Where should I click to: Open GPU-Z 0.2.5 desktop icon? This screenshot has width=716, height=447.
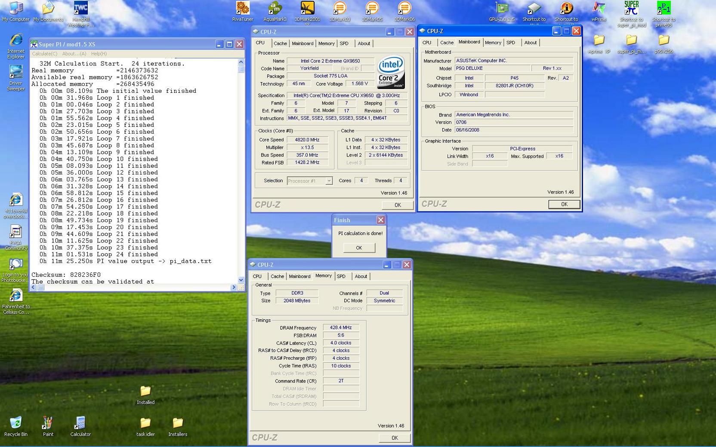pyautogui.click(x=502, y=12)
